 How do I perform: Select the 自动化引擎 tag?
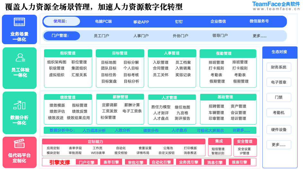[x=161, y=162]
